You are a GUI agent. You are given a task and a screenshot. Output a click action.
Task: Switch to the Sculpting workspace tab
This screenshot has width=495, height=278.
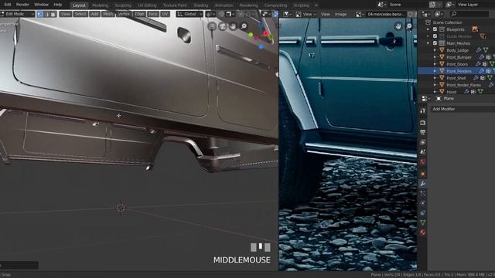point(123,5)
